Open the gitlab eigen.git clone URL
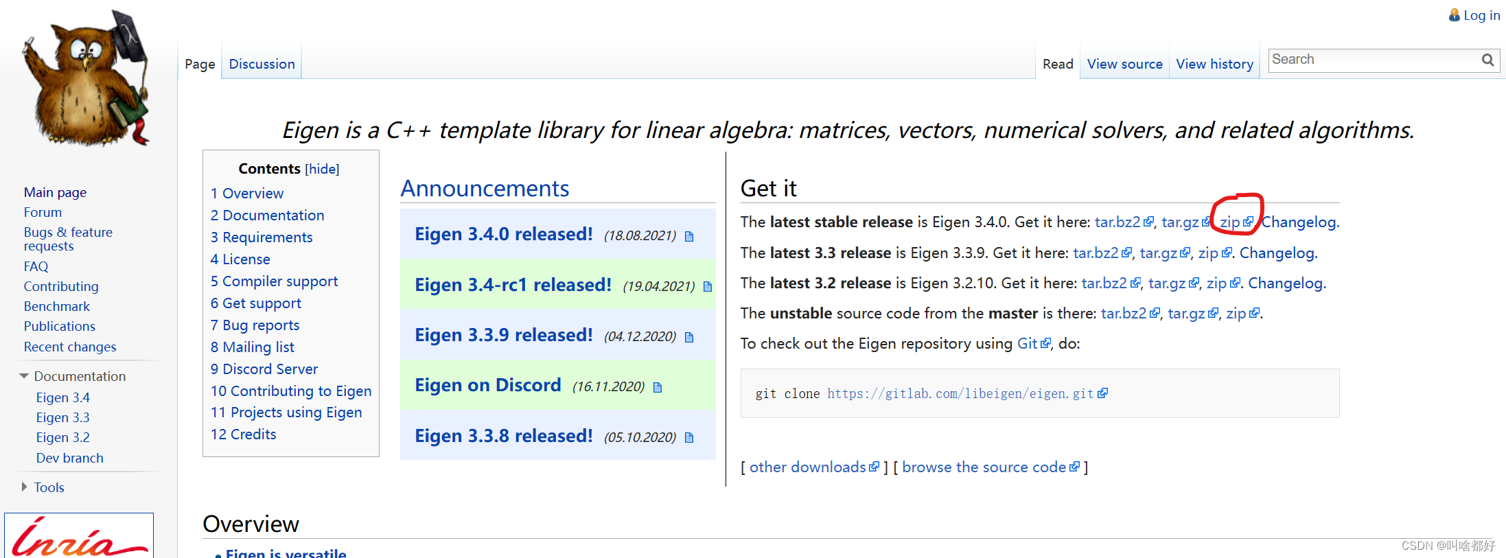1506x558 pixels. [x=960, y=393]
